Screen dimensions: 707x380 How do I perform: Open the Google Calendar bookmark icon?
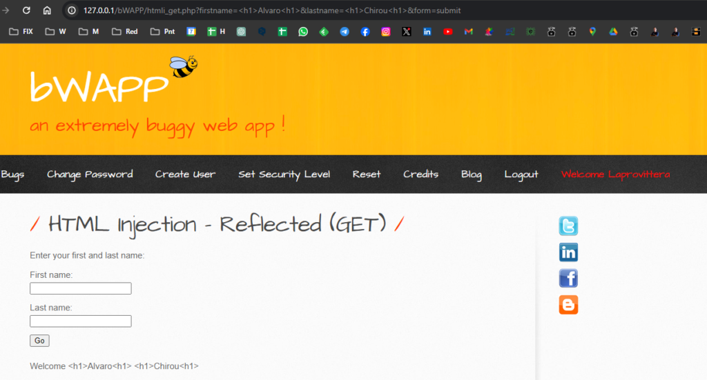point(191,32)
